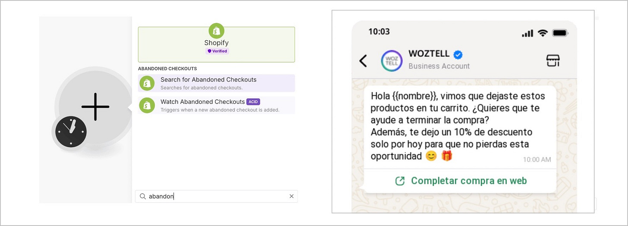Click 'Searches for abandoned checkouts.' description

201,88
